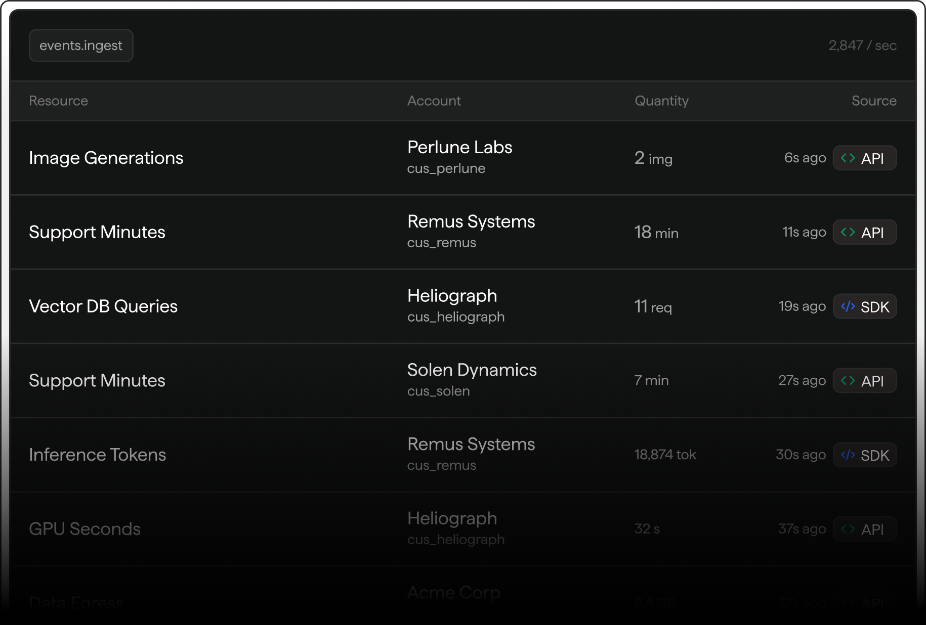
Task: Click the blue SDK icon in Vector DB Queries row
Action: click(848, 307)
